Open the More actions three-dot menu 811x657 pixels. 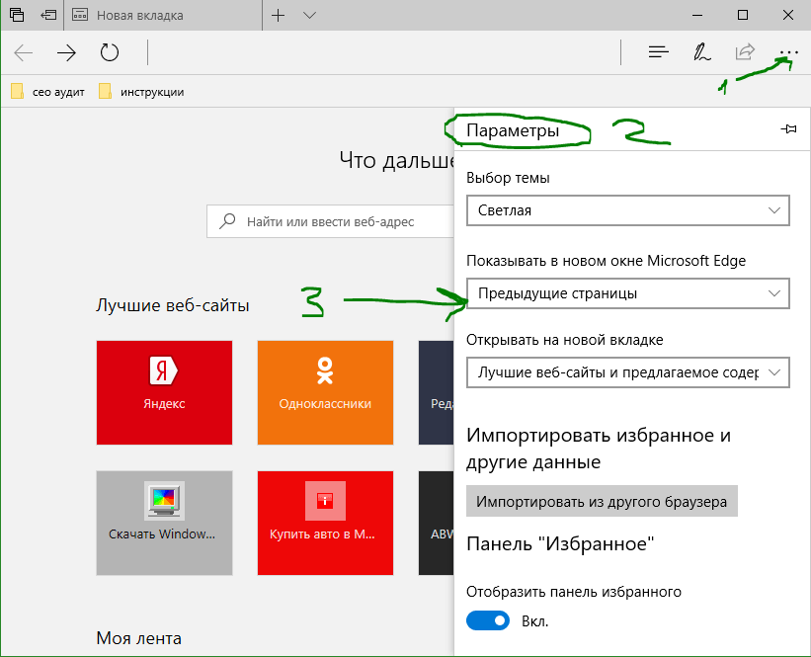tap(788, 52)
